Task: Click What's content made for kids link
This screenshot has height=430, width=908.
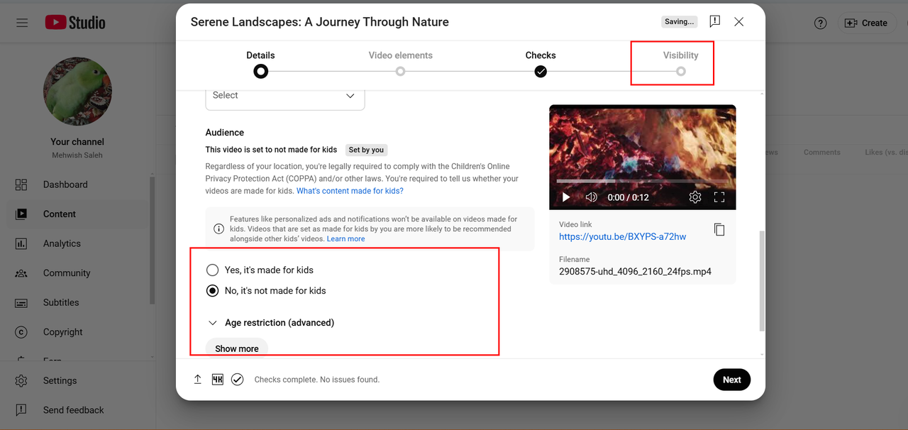Action: click(x=350, y=191)
